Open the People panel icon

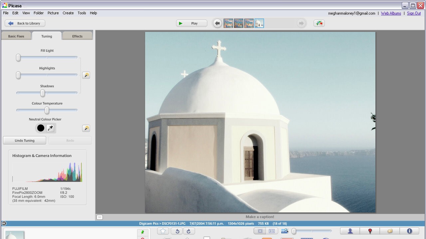[x=350, y=231]
